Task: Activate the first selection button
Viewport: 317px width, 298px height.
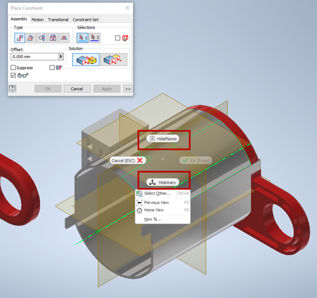Action: [x=83, y=38]
